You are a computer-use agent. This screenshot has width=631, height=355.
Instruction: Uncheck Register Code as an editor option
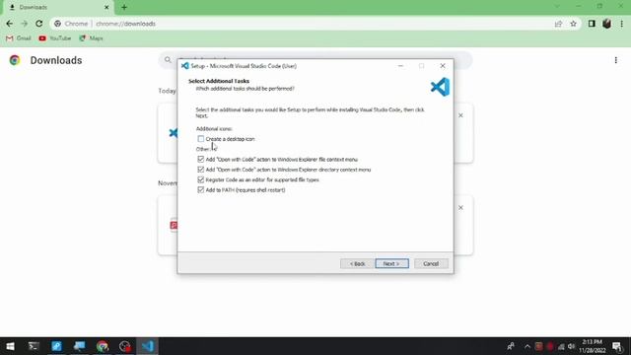click(201, 179)
